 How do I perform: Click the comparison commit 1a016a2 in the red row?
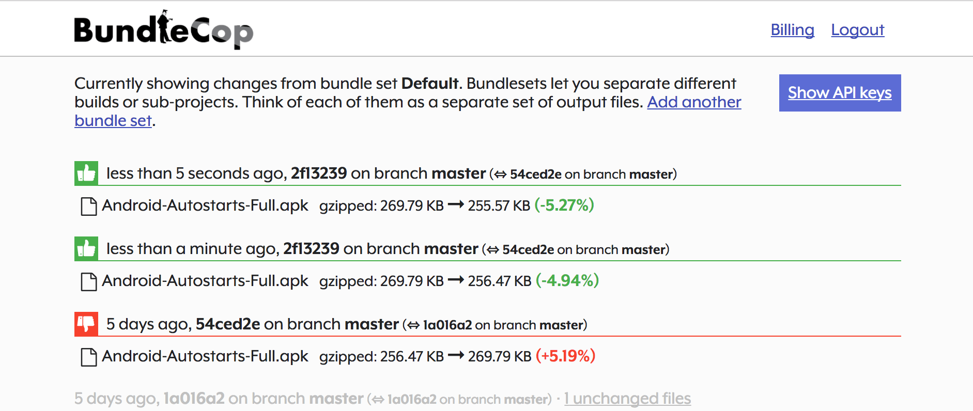pyautogui.click(x=447, y=325)
